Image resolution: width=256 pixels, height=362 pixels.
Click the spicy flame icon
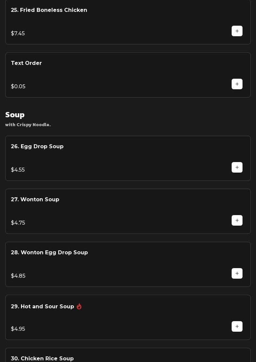[x=79, y=306]
